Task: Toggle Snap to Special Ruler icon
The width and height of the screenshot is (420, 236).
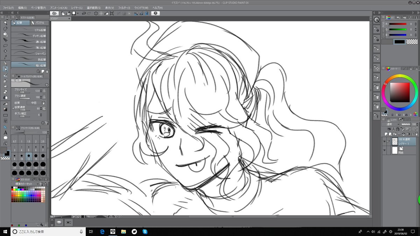Action: coord(141,13)
